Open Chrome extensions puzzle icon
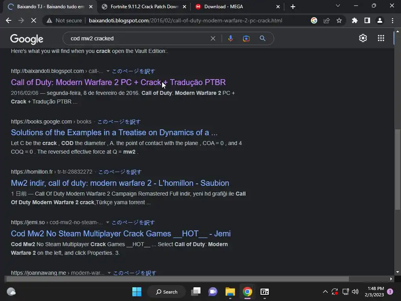The width and height of the screenshot is (401, 301). [x=355, y=20]
